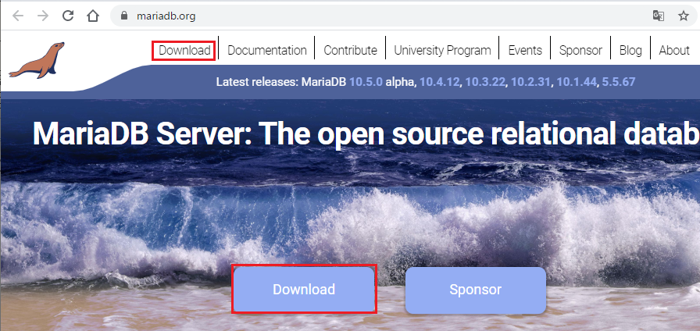Reload the page with refresh icon
Image resolution: width=700 pixels, height=331 pixels.
[68, 16]
